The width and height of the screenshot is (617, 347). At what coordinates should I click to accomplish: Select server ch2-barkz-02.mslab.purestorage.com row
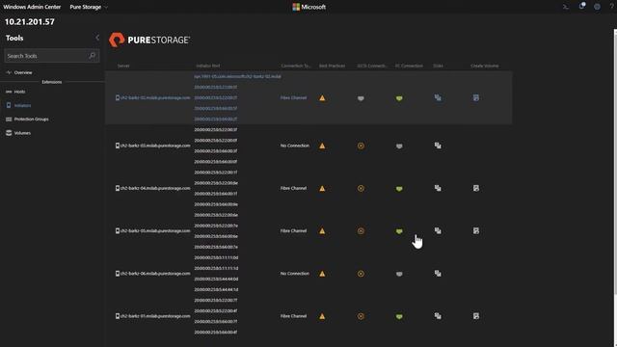coord(308,98)
